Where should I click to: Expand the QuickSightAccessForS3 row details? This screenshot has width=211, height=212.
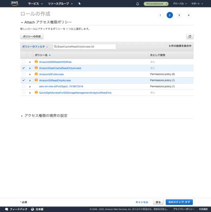click(30, 93)
